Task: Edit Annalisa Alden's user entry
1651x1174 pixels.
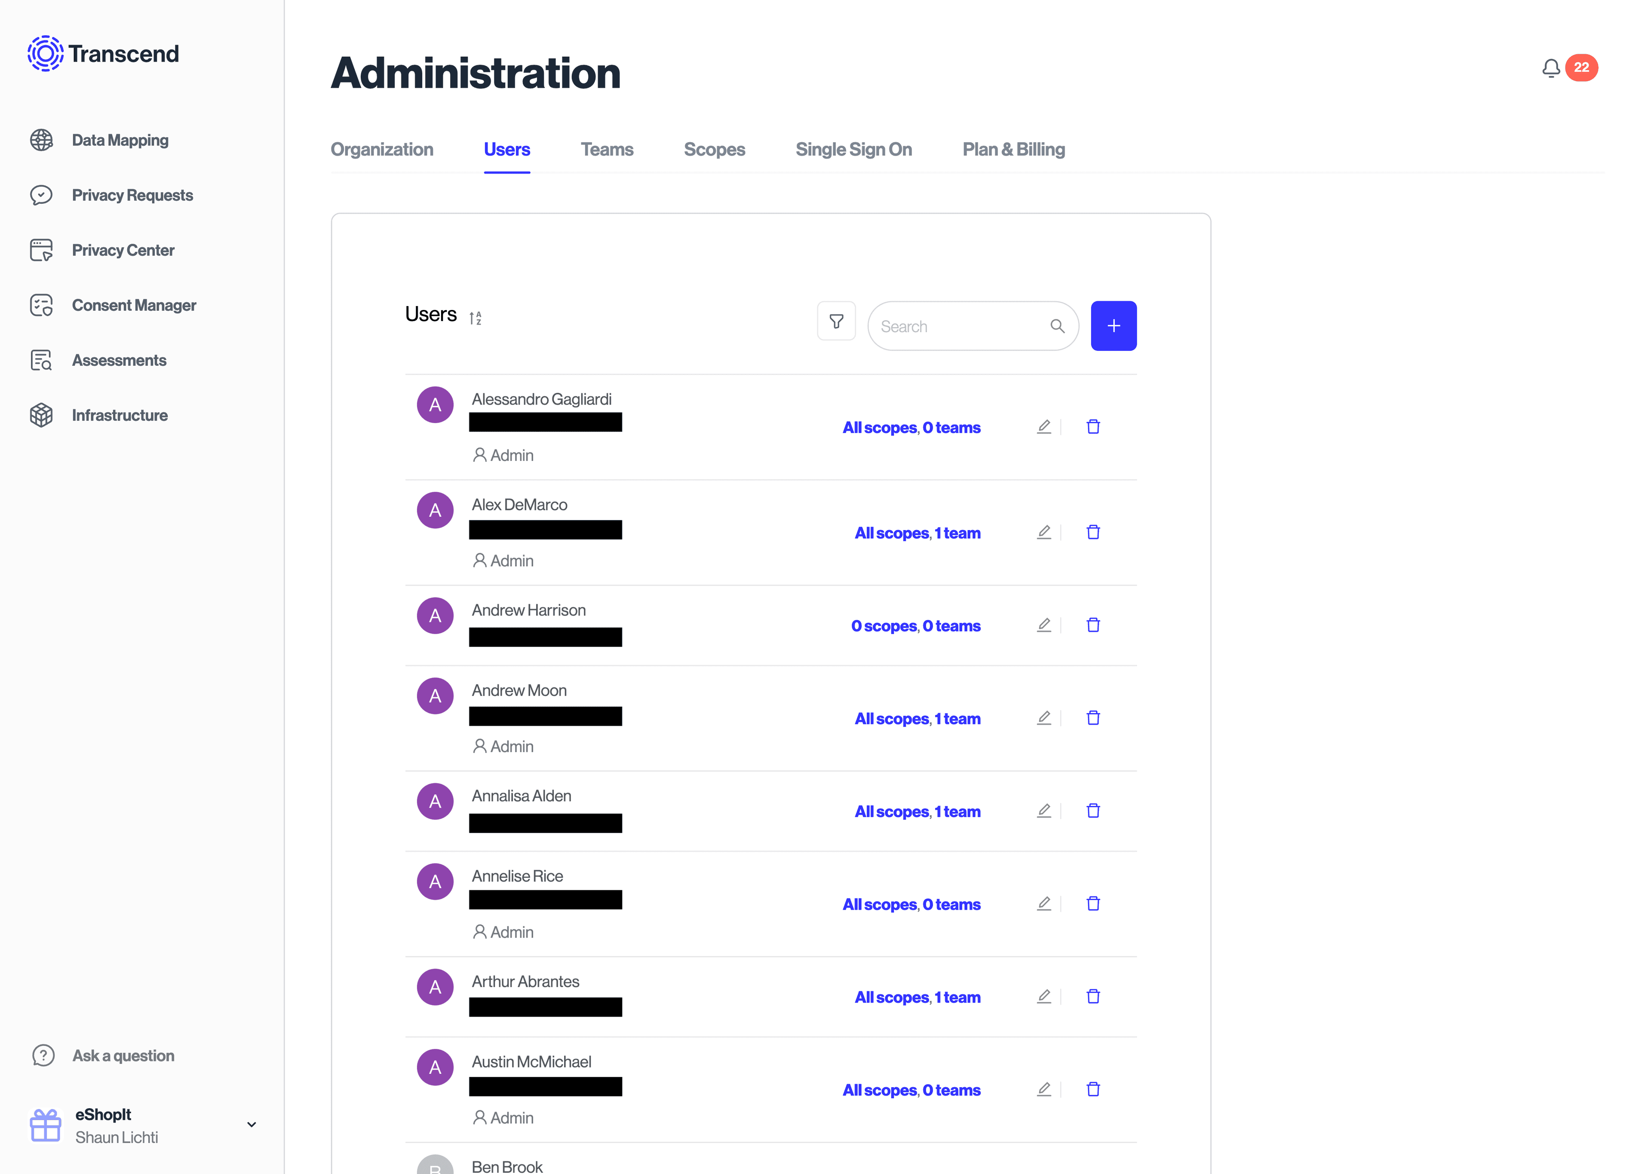Action: (x=1044, y=810)
